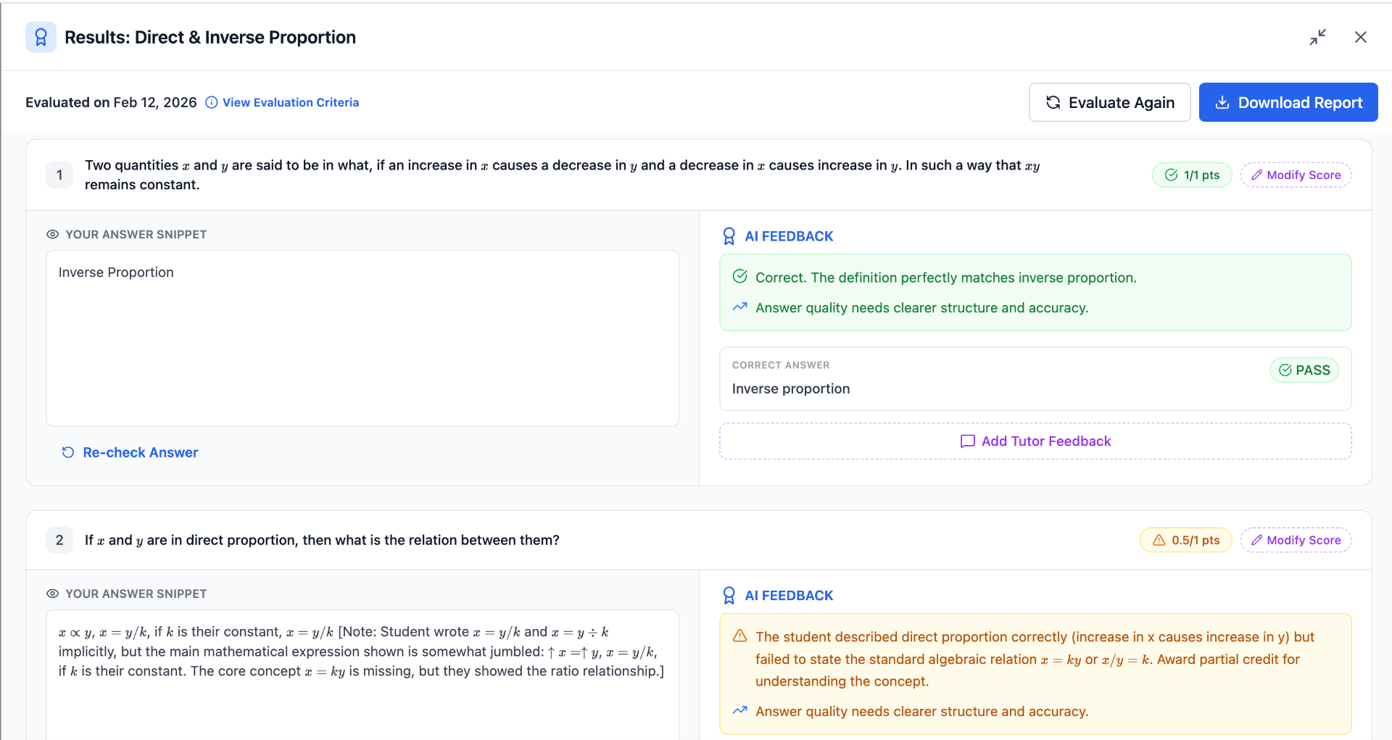Click the refresh icon on Re-check Answer
Image resolution: width=1392 pixels, height=740 pixels.
[67, 452]
